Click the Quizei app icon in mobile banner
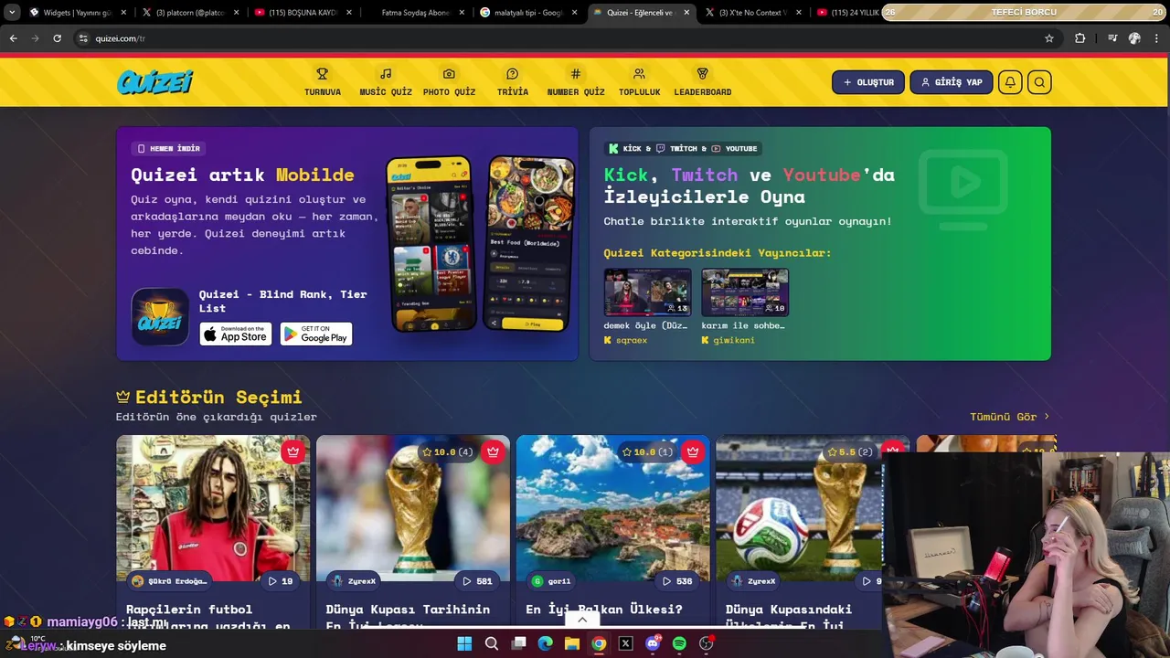The width and height of the screenshot is (1170, 658). pyautogui.click(x=160, y=317)
